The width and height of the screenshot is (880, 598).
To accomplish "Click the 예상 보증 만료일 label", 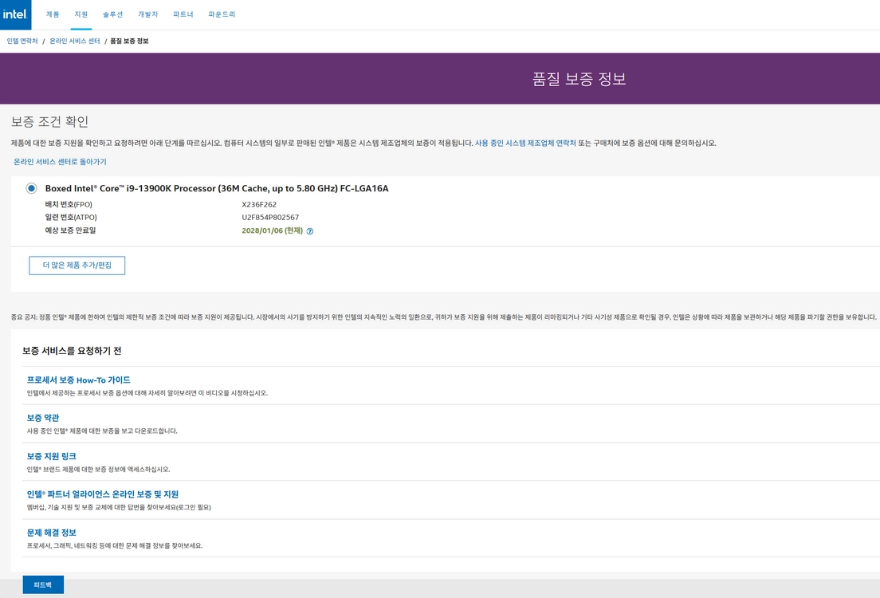I will point(70,230).
